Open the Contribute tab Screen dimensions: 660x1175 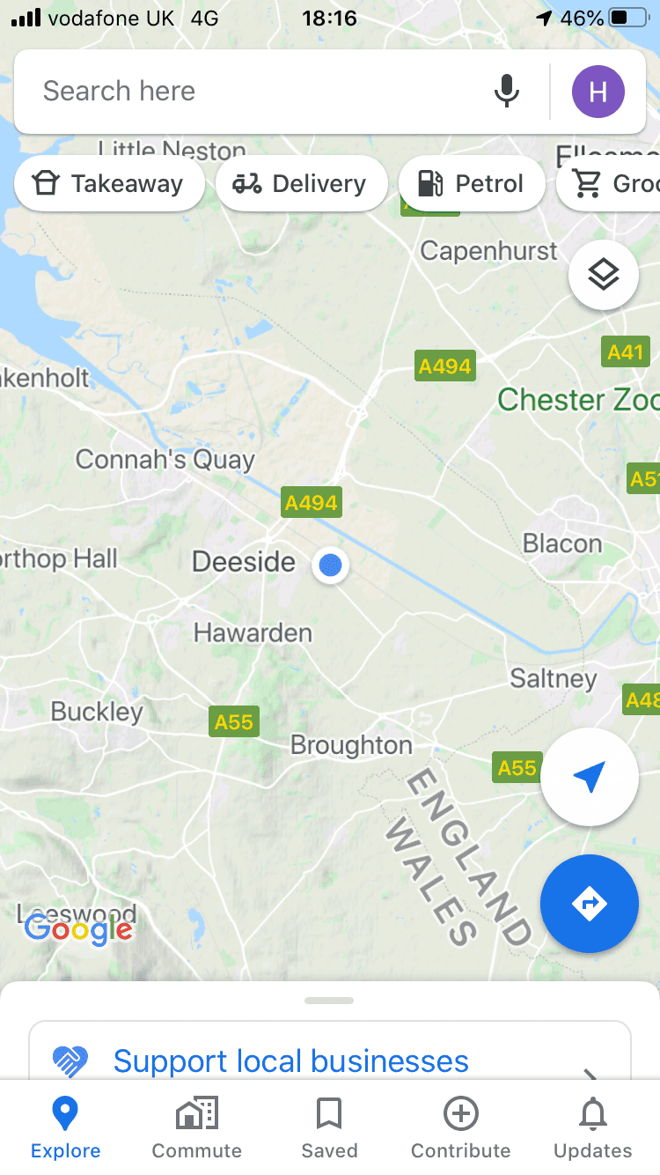click(461, 1127)
